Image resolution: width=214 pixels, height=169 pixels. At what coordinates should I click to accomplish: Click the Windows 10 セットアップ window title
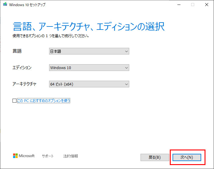point(27,5)
